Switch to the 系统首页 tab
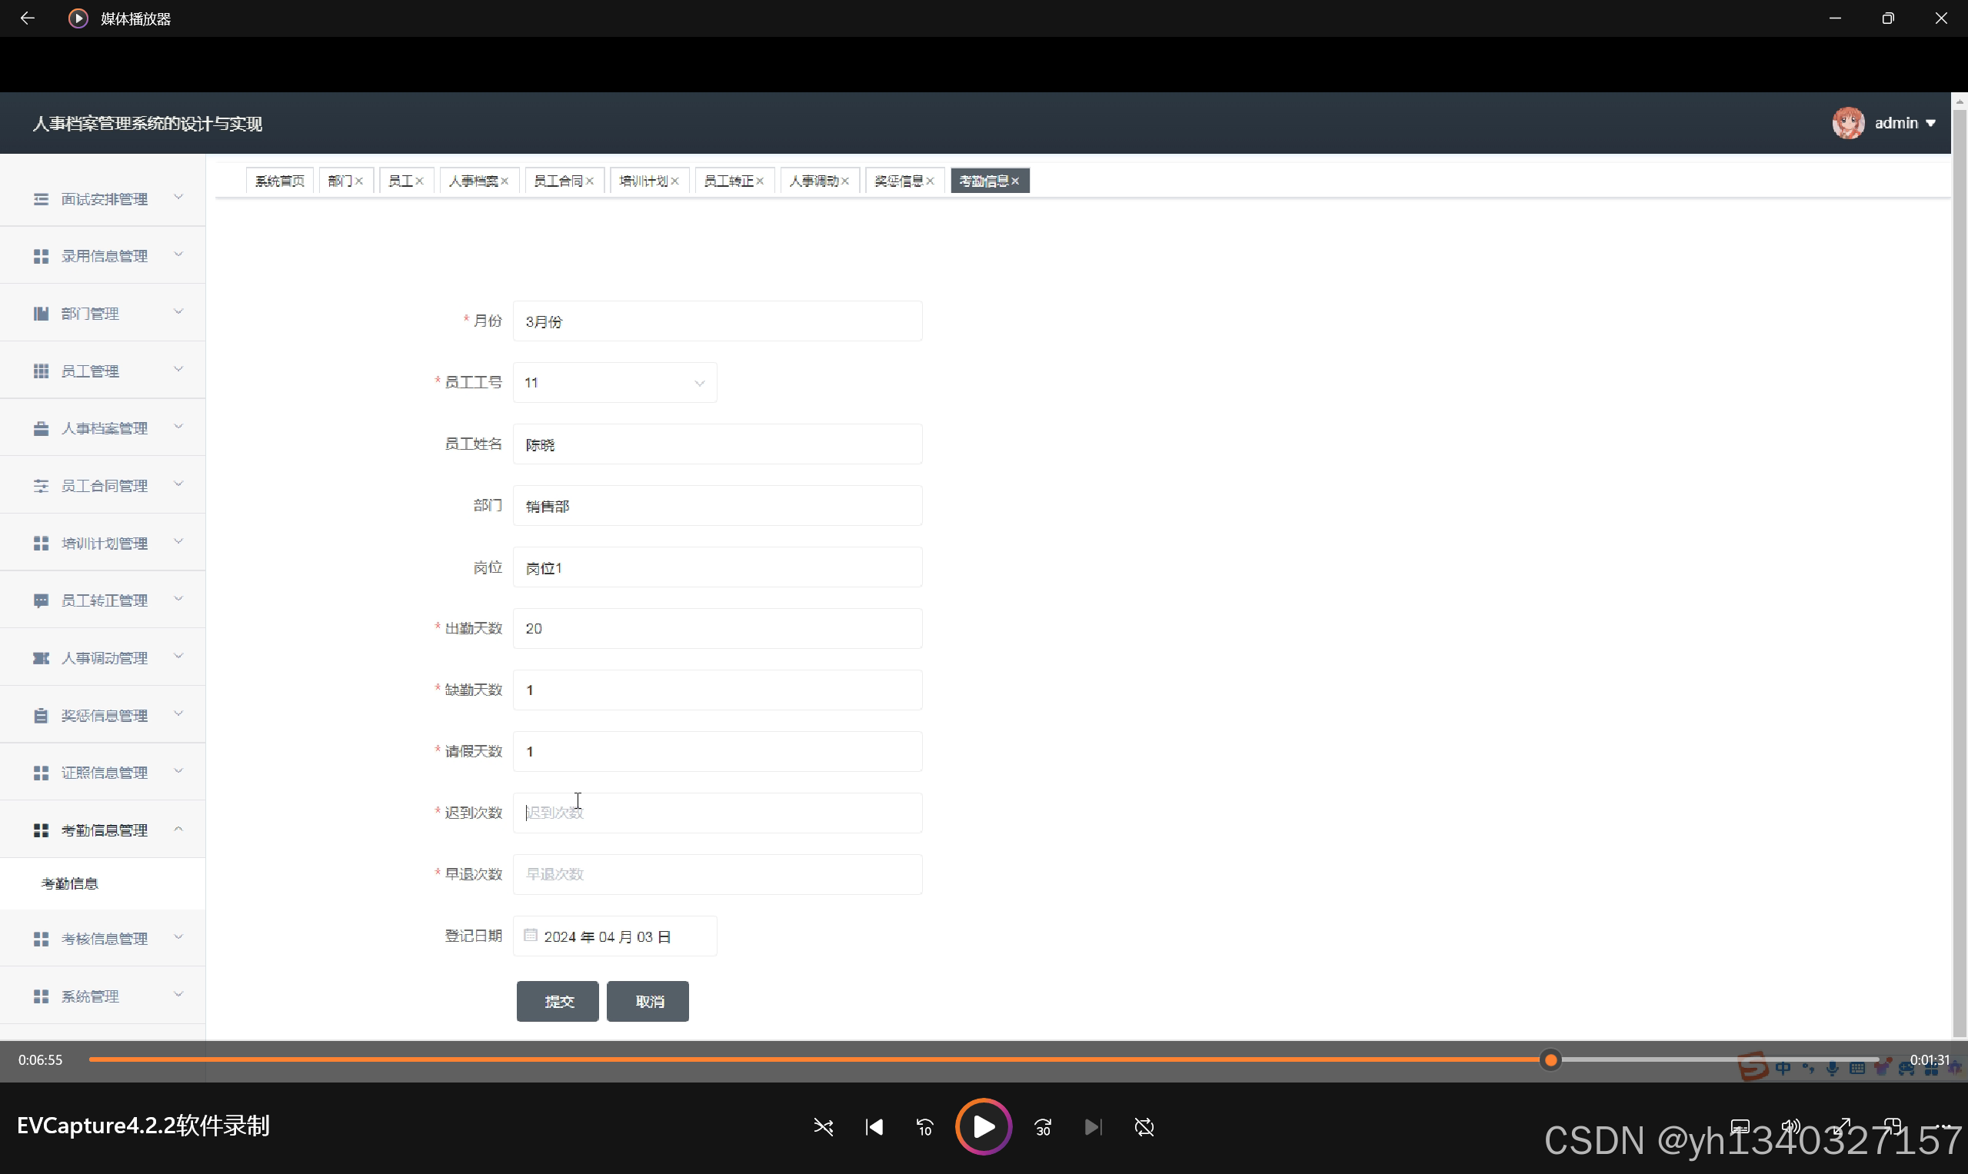 point(279,181)
